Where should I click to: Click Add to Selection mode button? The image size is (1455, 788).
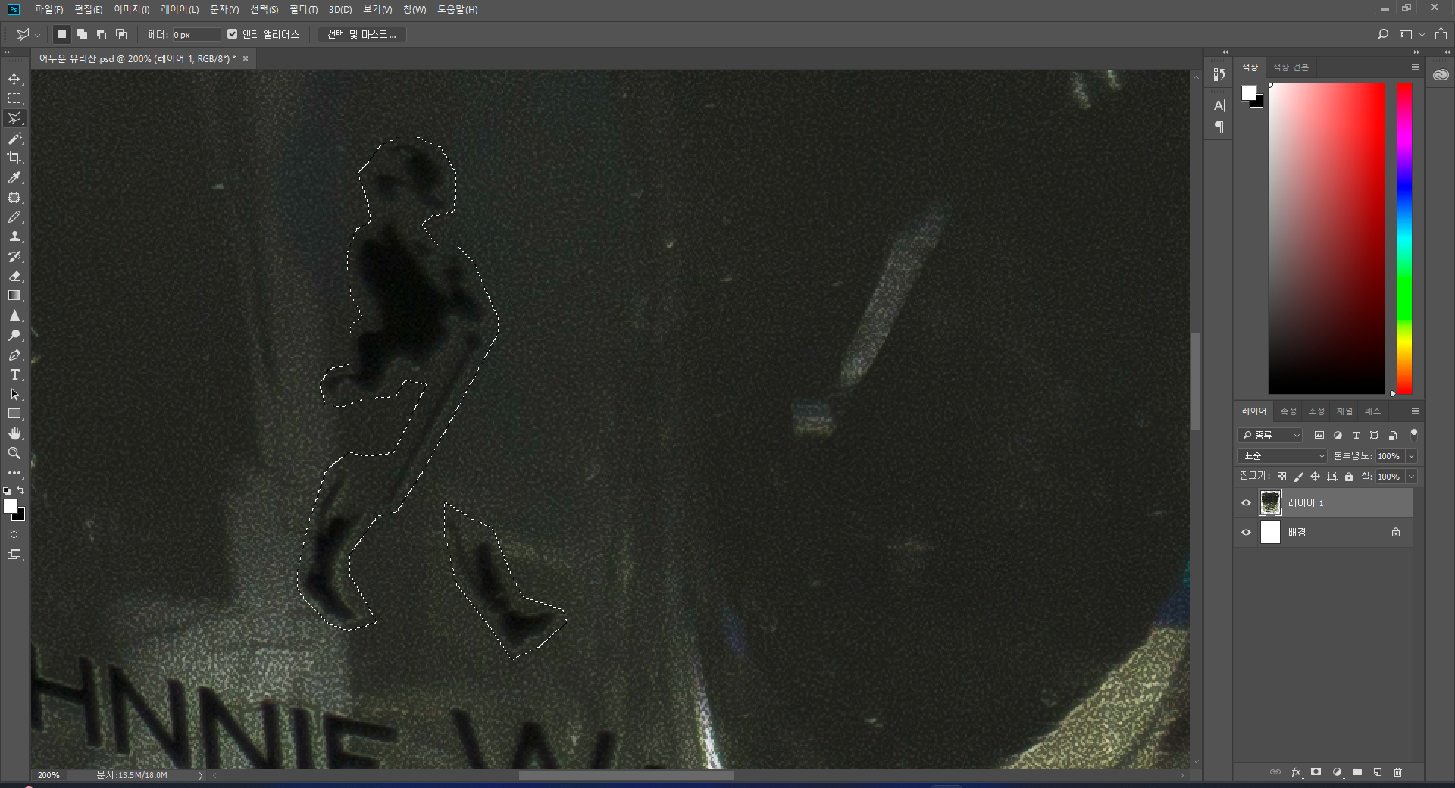pos(82,34)
